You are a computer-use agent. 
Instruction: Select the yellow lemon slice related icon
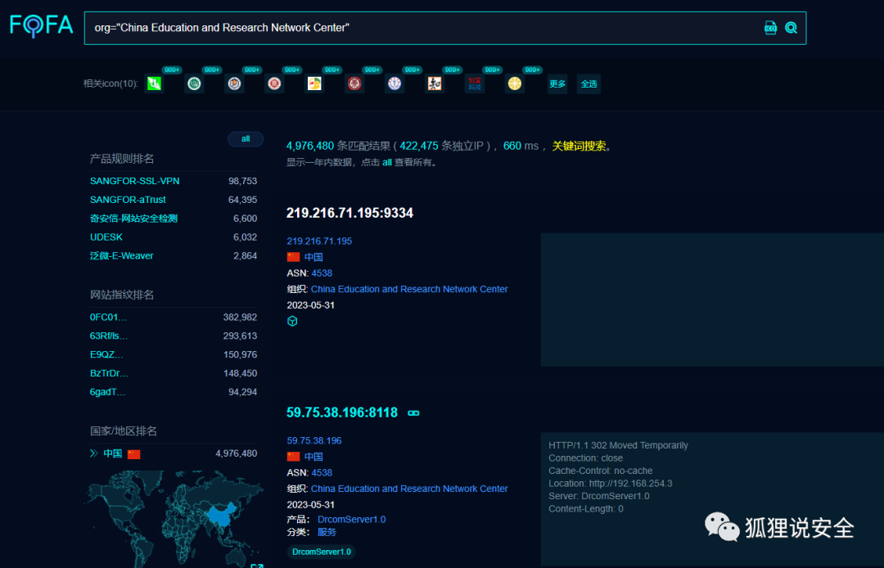click(x=514, y=83)
